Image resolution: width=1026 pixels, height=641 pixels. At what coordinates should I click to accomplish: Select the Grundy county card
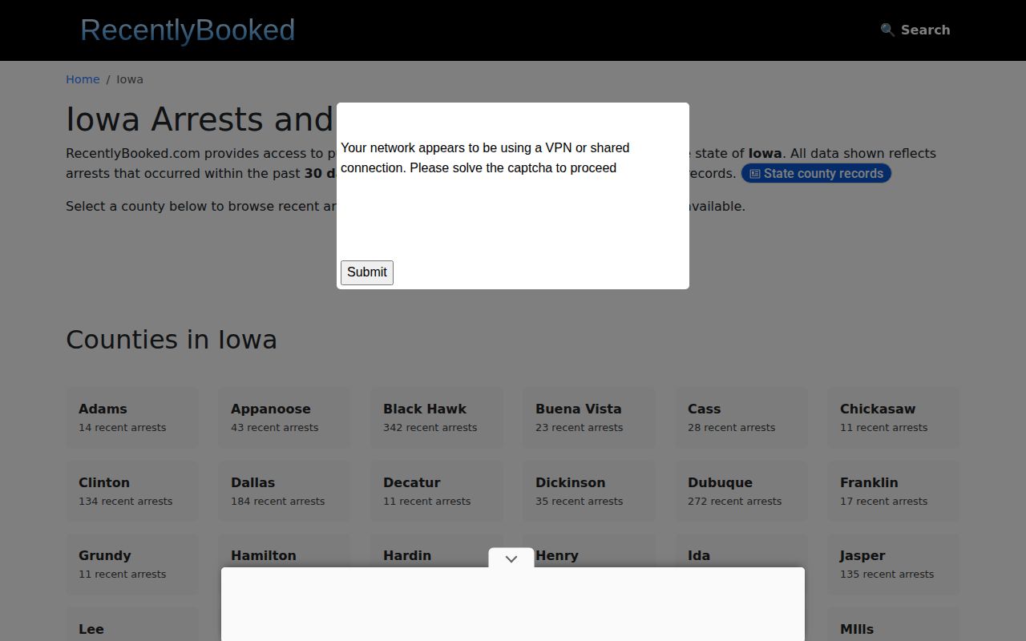click(x=132, y=564)
